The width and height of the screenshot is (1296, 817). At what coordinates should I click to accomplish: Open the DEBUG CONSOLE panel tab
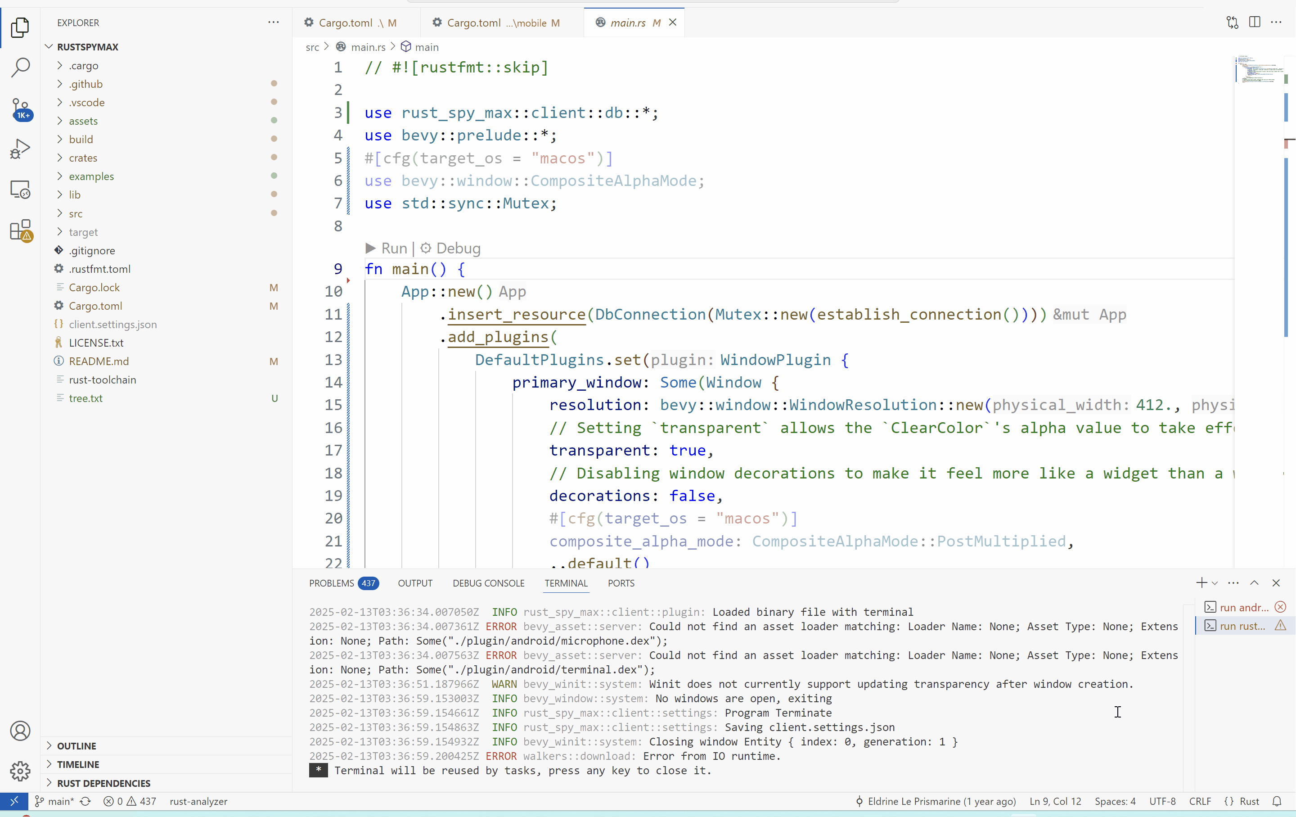point(488,583)
